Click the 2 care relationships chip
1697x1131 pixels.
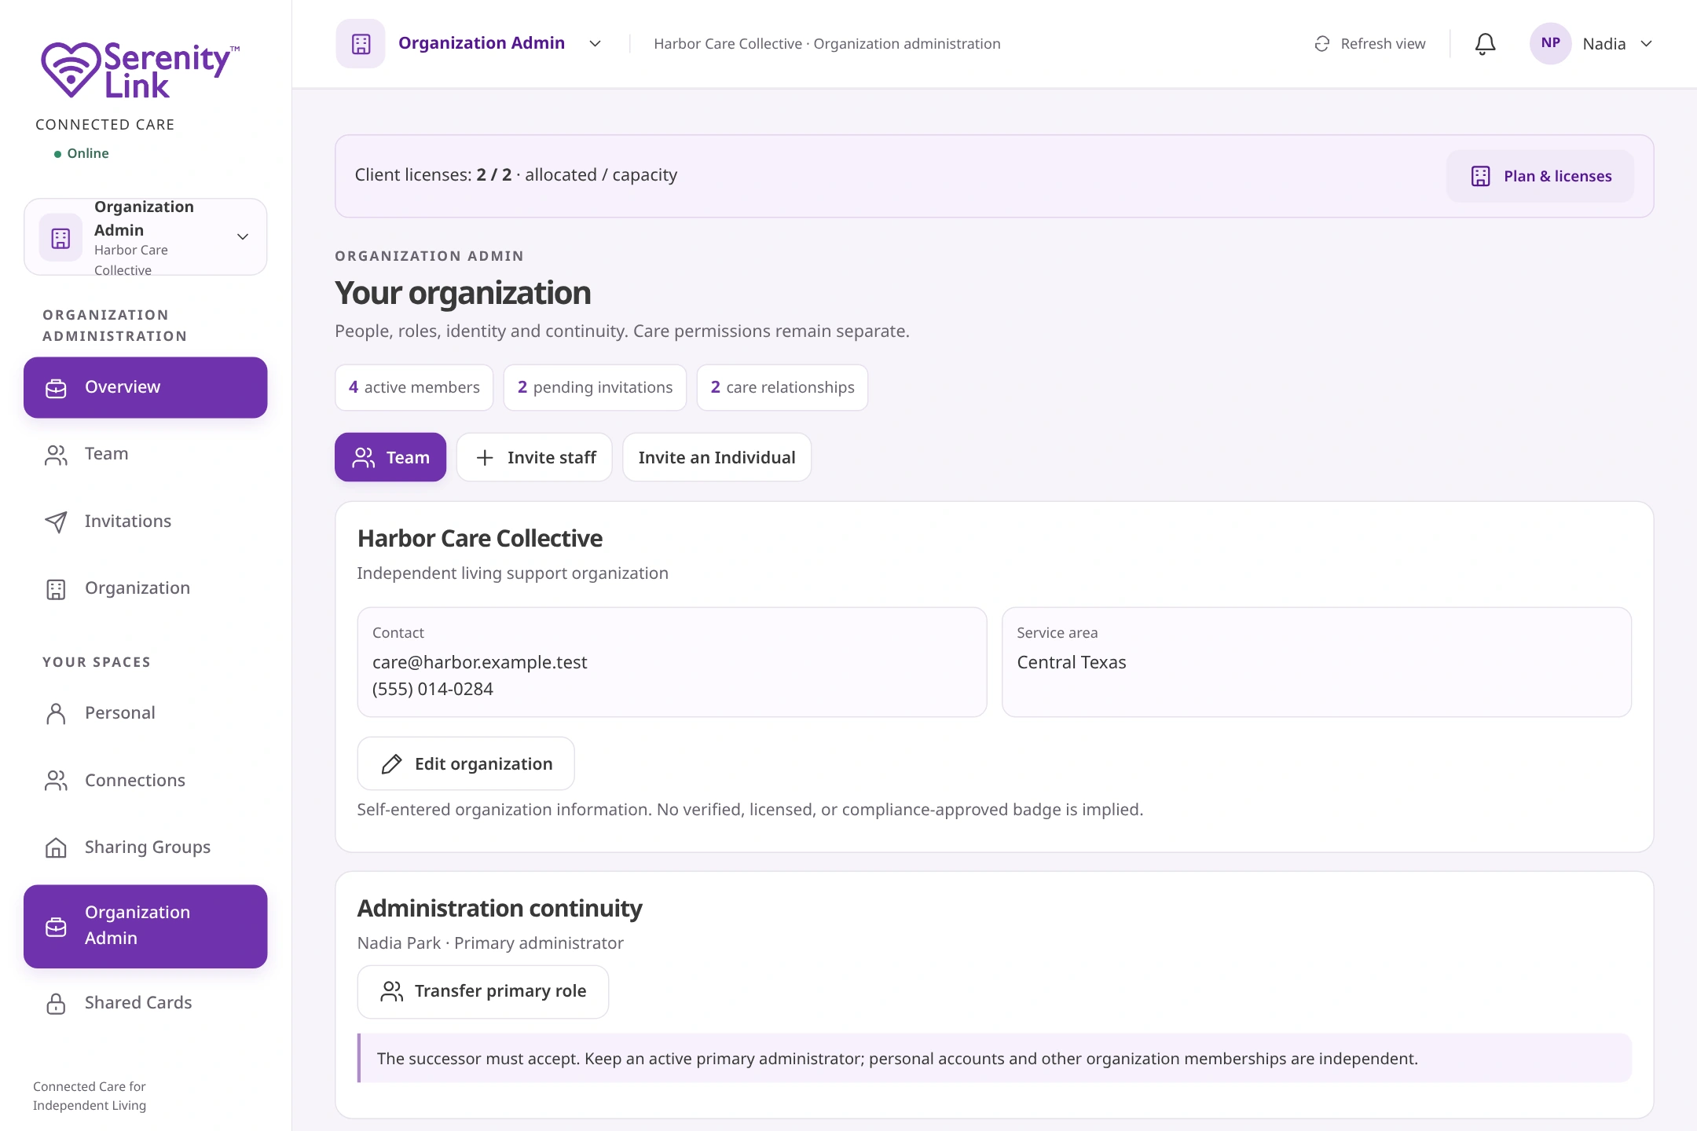pos(783,388)
